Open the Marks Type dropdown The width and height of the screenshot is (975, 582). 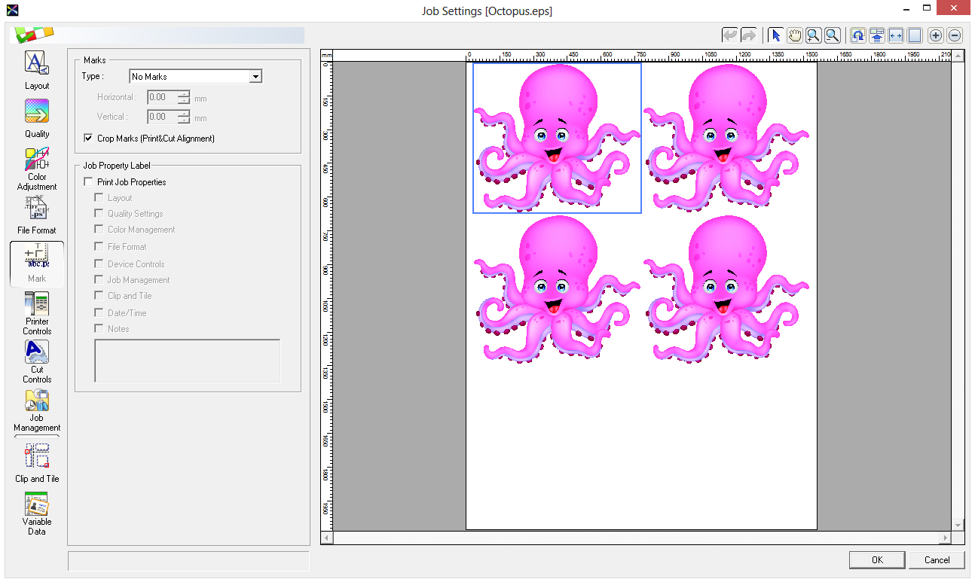(x=255, y=77)
